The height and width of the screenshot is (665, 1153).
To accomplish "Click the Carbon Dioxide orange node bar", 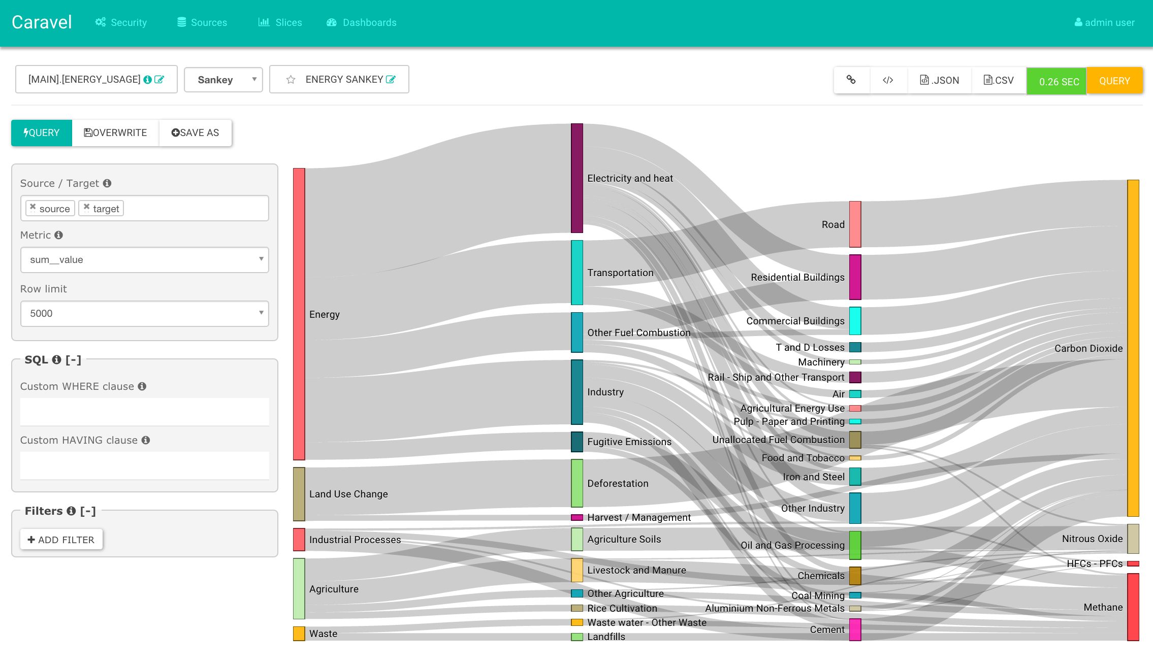I will click(x=1133, y=348).
